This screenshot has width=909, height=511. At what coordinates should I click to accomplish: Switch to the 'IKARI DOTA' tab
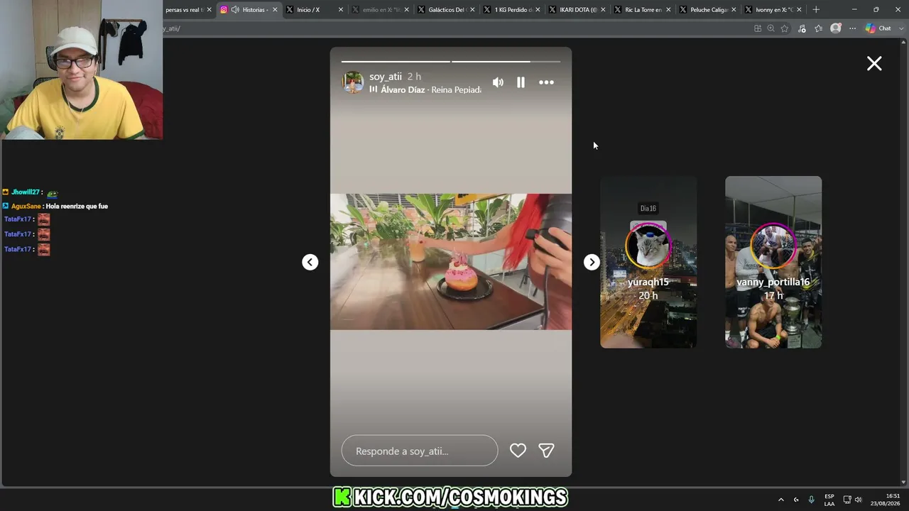tap(578, 10)
